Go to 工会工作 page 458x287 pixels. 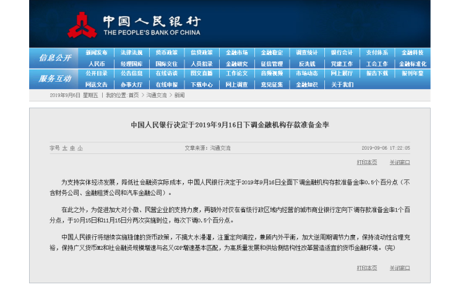coord(377,64)
